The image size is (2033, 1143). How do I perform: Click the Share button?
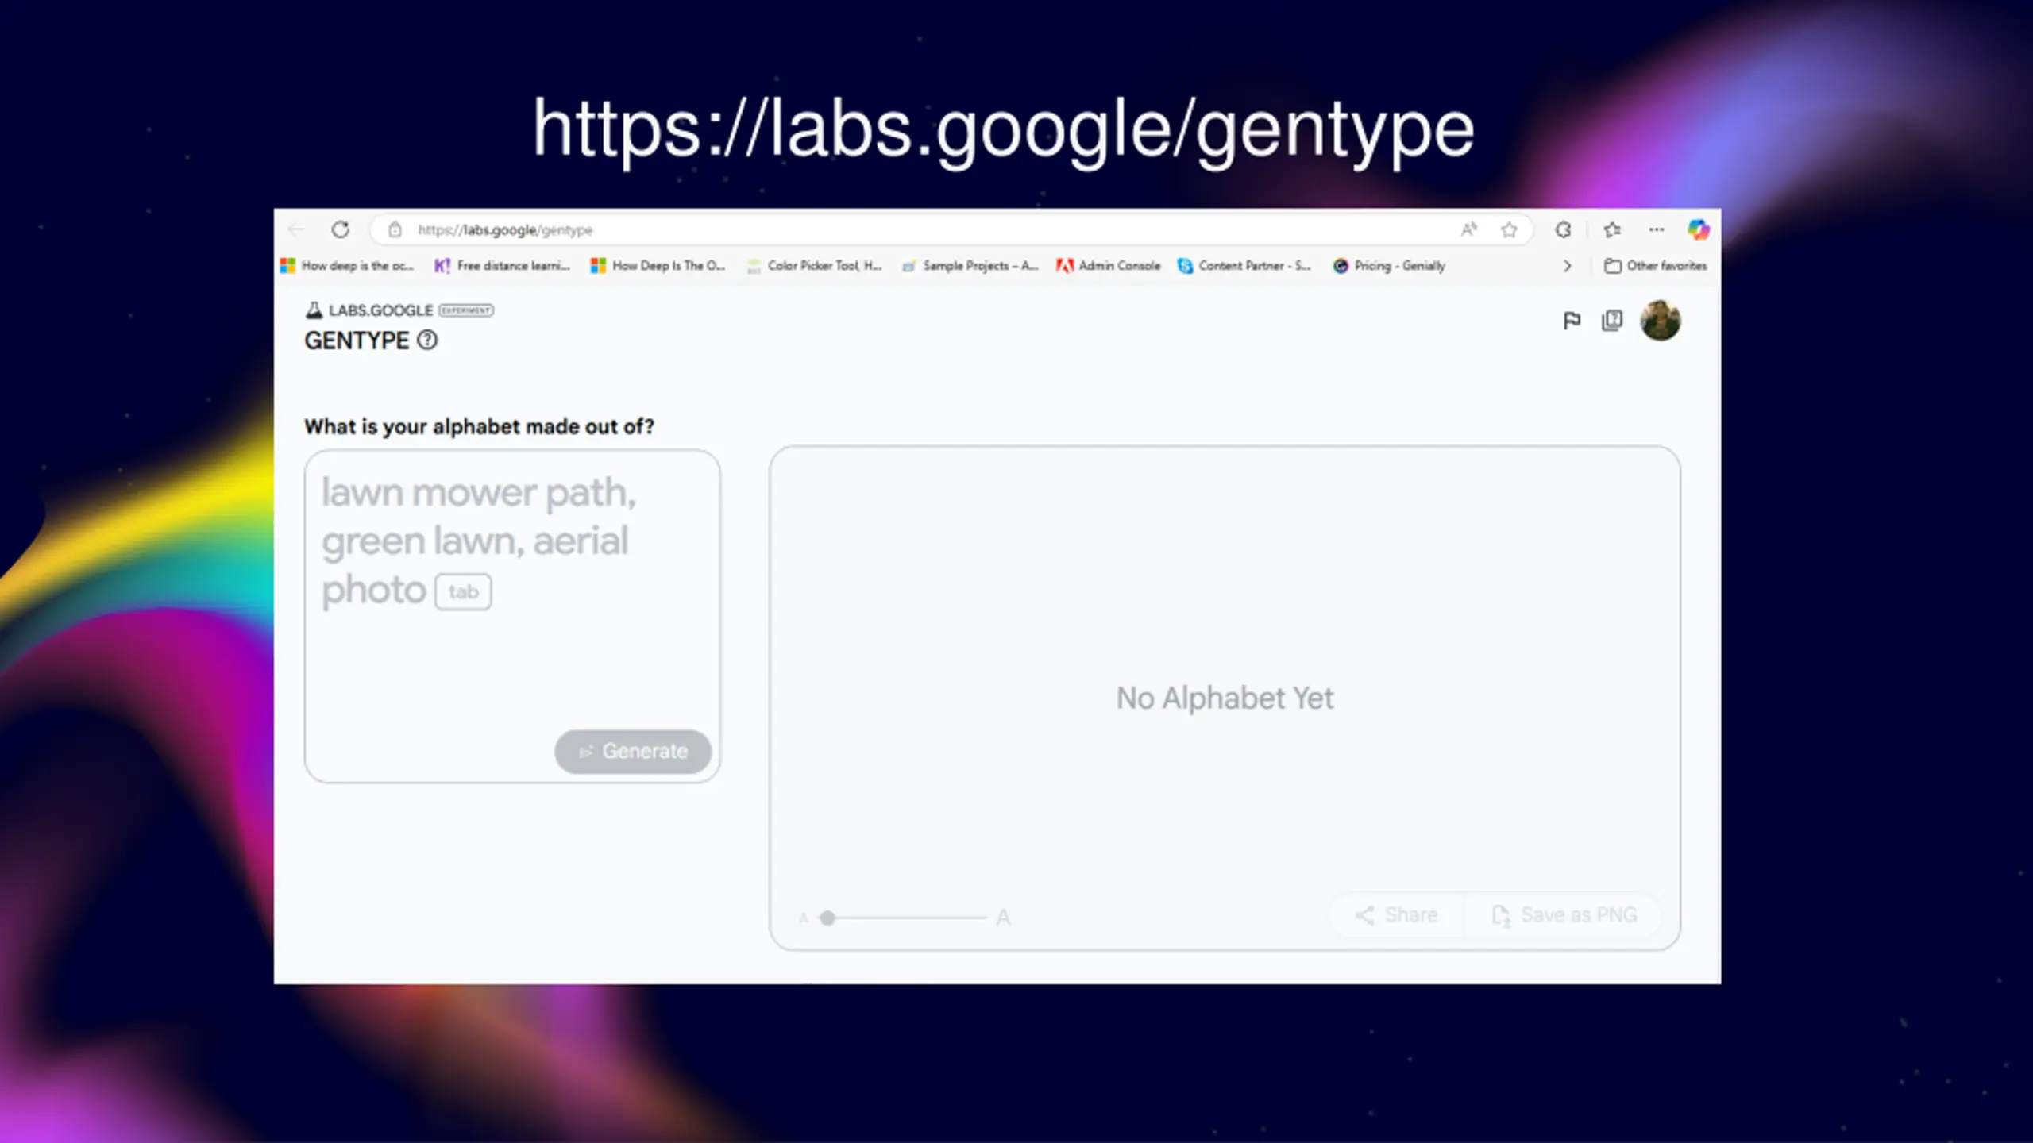1396,915
